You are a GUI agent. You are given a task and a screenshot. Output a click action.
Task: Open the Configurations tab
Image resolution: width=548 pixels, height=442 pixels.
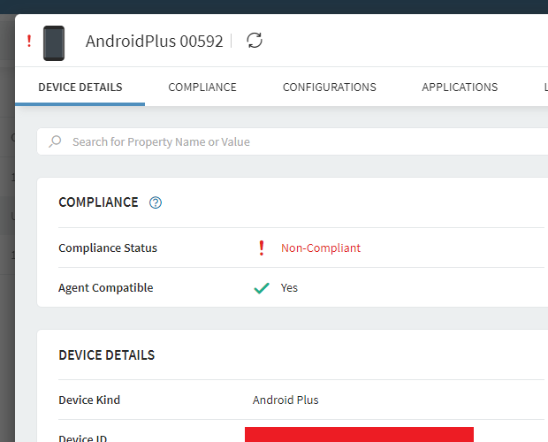point(329,88)
